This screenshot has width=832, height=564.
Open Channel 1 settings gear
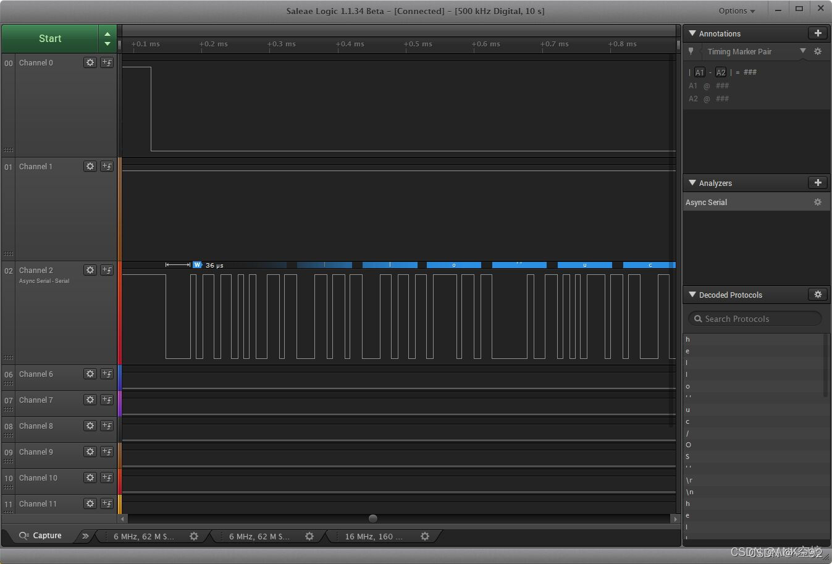point(90,166)
